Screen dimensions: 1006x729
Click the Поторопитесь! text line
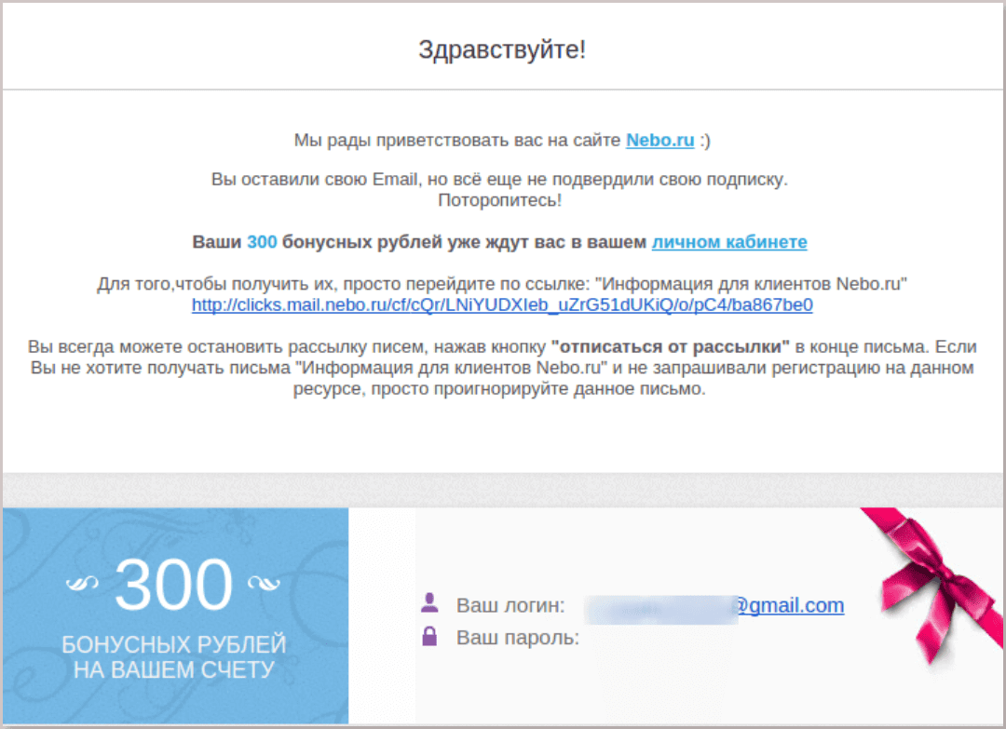(x=500, y=201)
